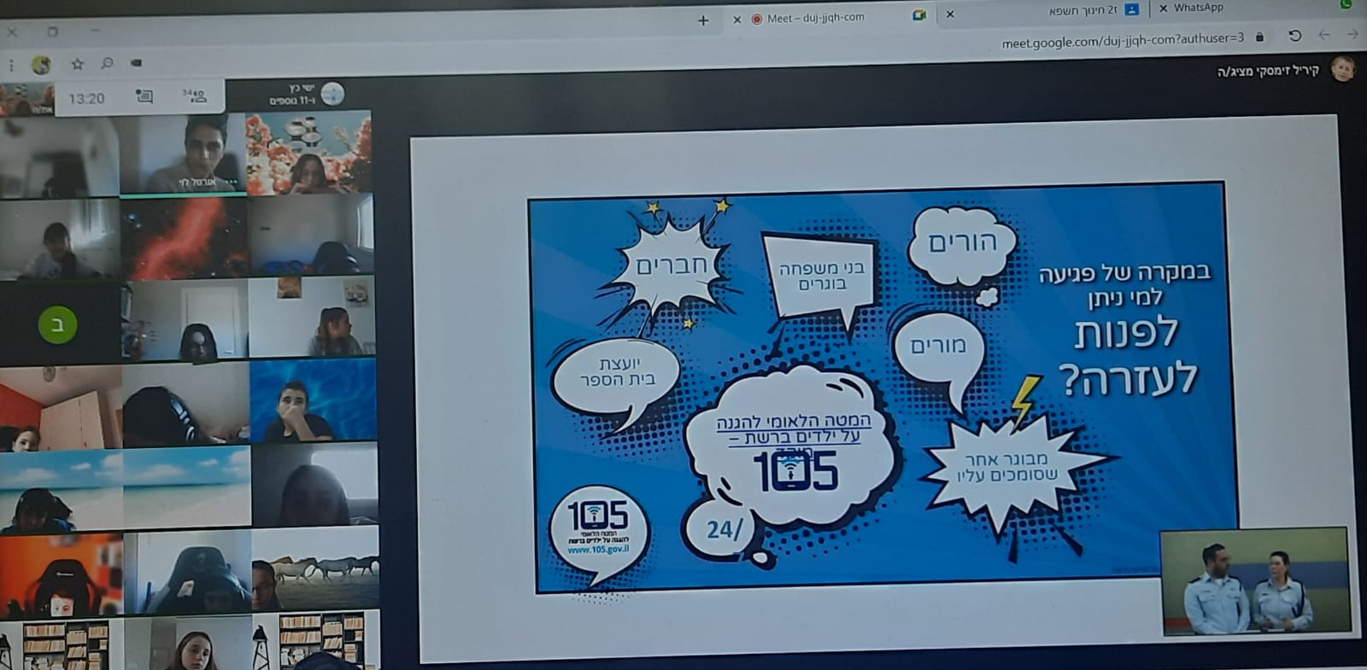The height and width of the screenshot is (670, 1367).
Task: Click the padlock site info icon
Action: (1260, 37)
